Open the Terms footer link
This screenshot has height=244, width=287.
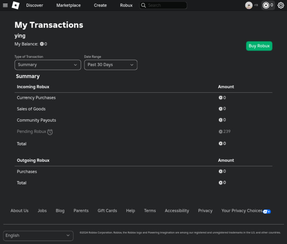pyautogui.click(x=150, y=211)
